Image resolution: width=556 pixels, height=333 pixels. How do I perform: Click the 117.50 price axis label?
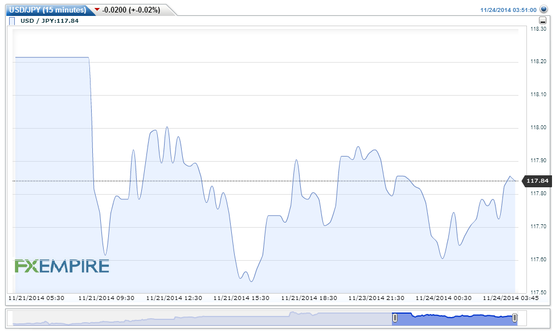pyautogui.click(x=538, y=293)
